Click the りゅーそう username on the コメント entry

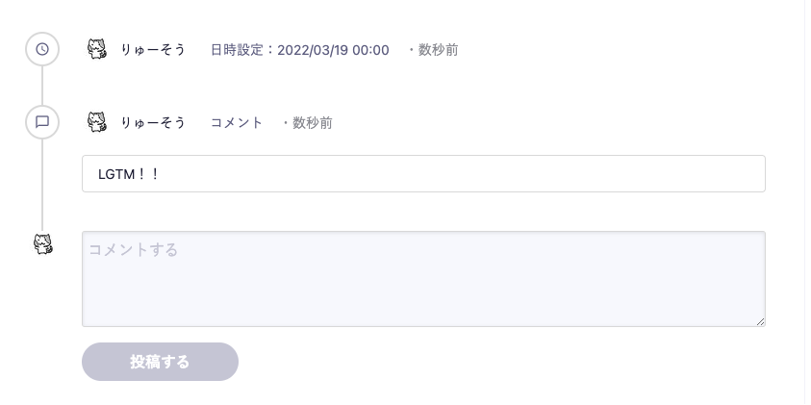tap(153, 122)
